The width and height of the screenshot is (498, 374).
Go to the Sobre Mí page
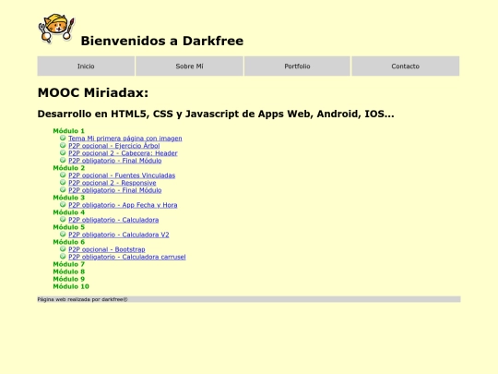(x=190, y=66)
